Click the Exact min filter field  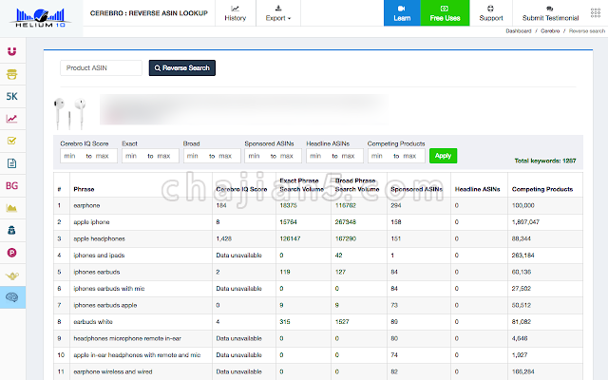click(x=133, y=156)
